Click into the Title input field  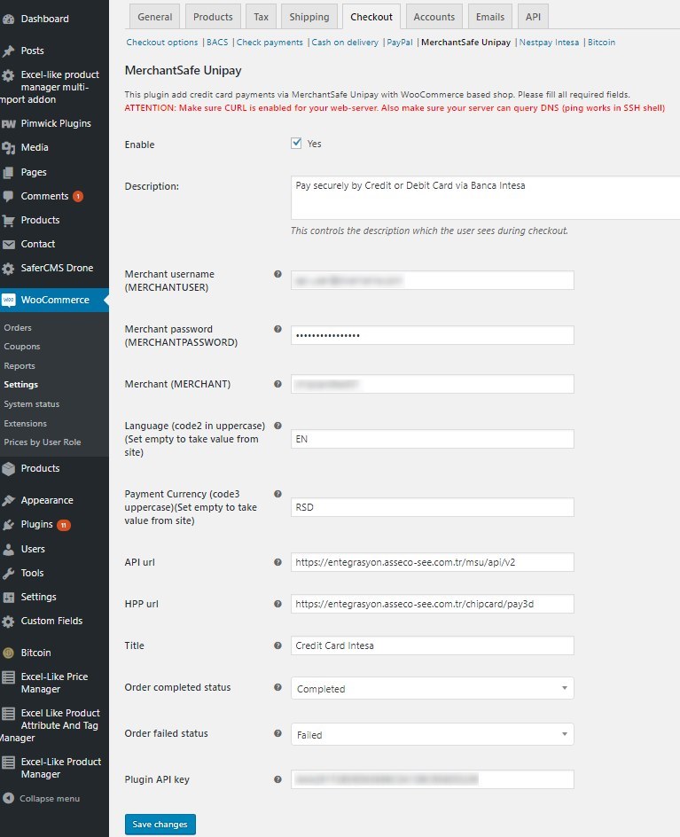click(432, 645)
